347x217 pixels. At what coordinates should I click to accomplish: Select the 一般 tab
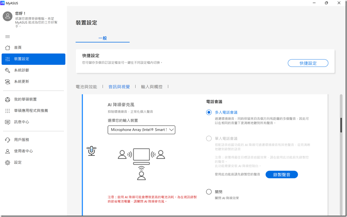[x=103, y=38]
